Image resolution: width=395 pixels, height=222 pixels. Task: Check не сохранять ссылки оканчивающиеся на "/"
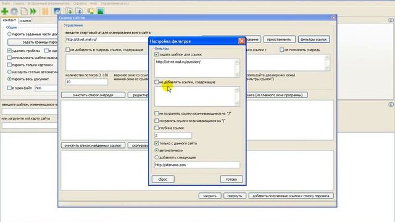point(156,113)
